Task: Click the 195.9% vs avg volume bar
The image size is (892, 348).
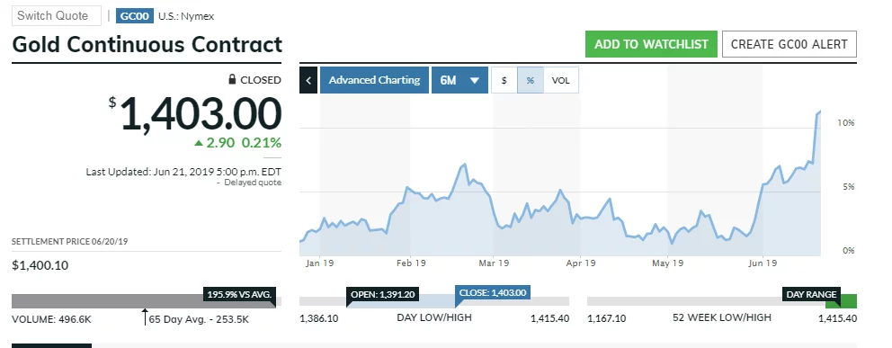Action: pyautogui.click(x=143, y=301)
